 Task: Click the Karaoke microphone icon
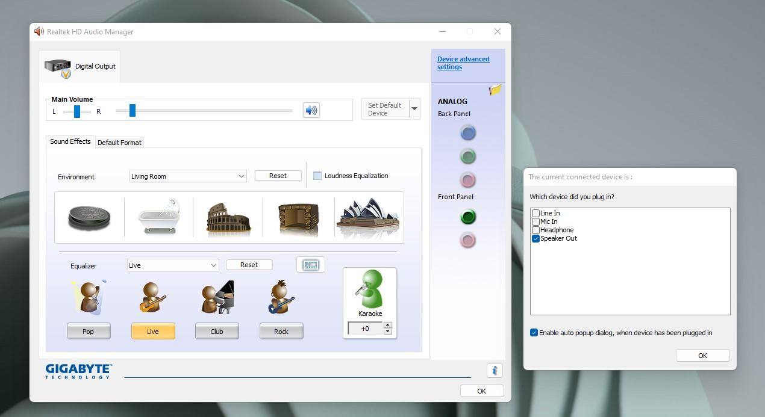(x=370, y=289)
